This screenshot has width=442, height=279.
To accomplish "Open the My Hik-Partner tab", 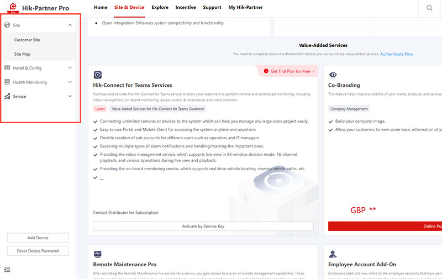I will [x=245, y=7].
